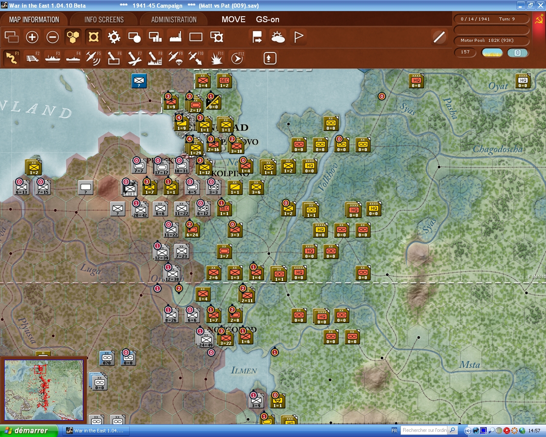Toggle the highlighted enemy hex button

[x=93, y=37]
